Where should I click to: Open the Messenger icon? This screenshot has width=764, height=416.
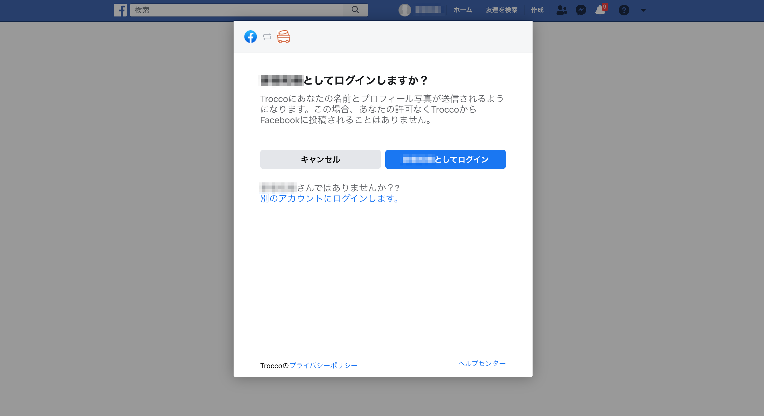(x=581, y=10)
